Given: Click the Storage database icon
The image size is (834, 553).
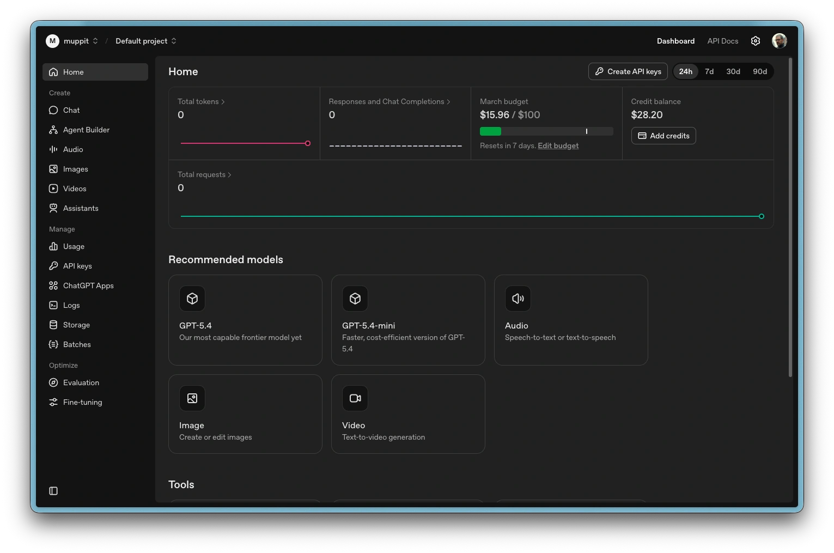Looking at the screenshot, I should [53, 325].
